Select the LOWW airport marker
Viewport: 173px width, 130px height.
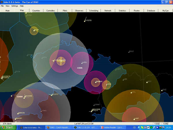[x=94, y=105]
